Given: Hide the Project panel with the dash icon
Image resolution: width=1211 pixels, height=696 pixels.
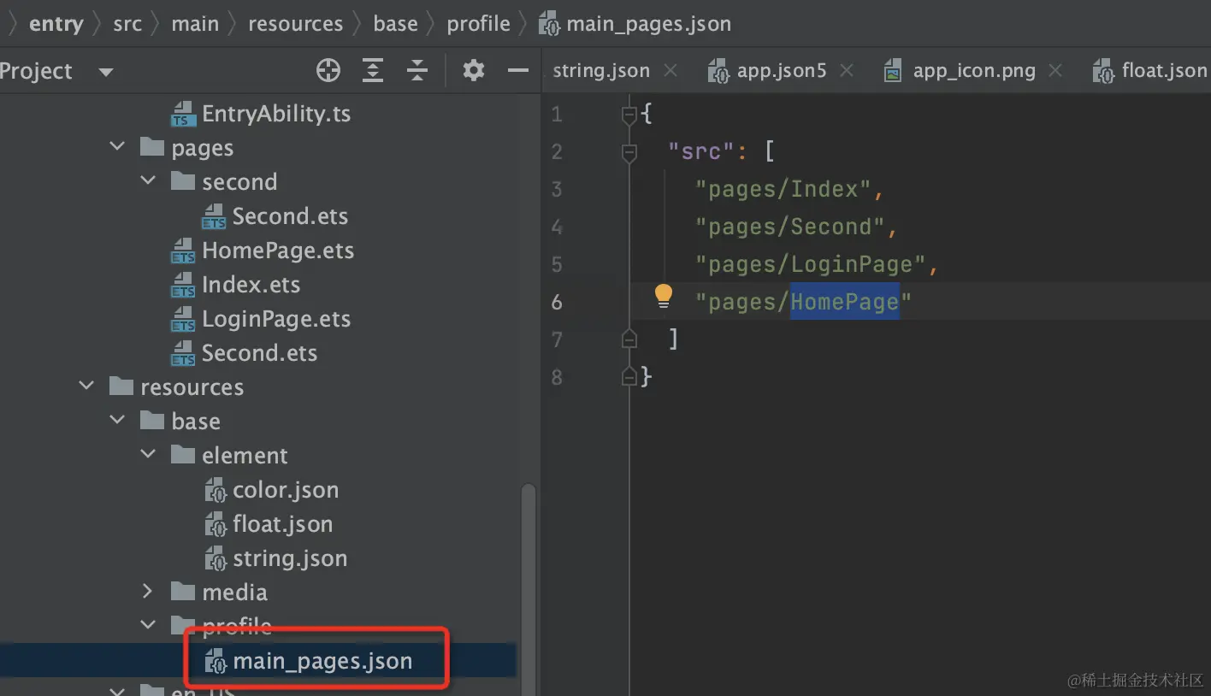Looking at the screenshot, I should pyautogui.click(x=518, y=71).
